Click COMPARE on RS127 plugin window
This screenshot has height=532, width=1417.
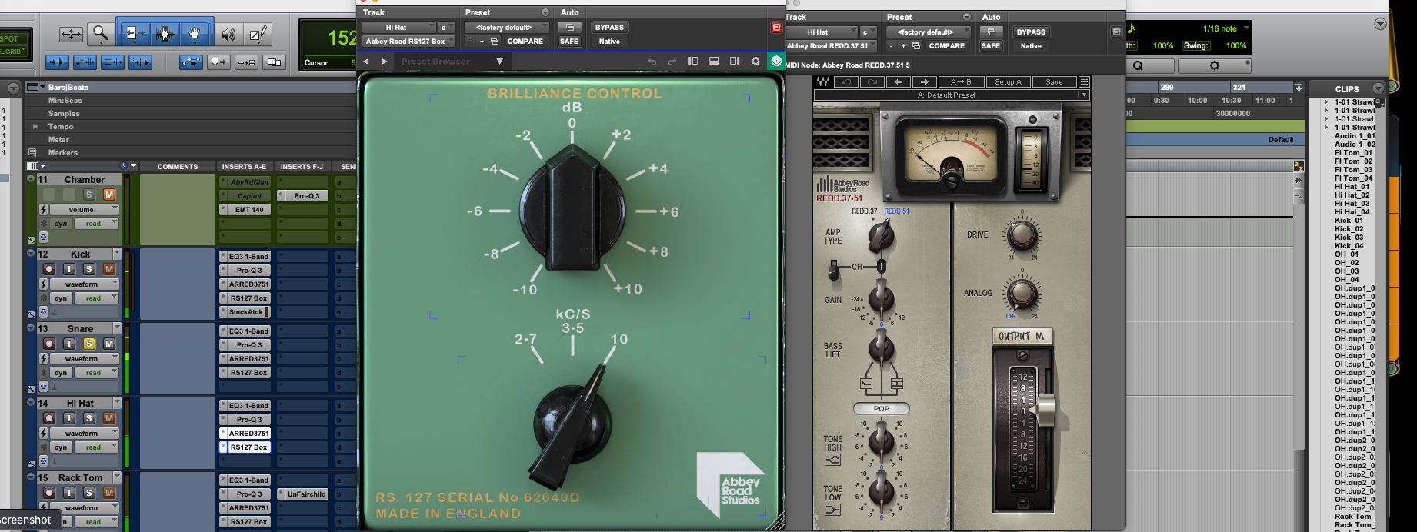point(525,42)
